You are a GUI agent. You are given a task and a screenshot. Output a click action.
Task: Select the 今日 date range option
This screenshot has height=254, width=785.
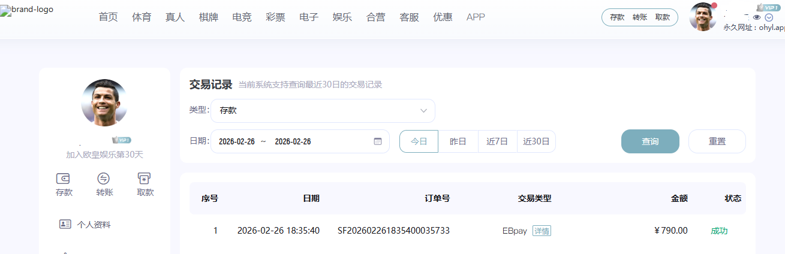coord(419,141)
